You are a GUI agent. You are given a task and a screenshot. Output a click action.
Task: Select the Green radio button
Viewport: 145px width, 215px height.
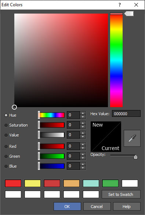[x=6, y=156]
